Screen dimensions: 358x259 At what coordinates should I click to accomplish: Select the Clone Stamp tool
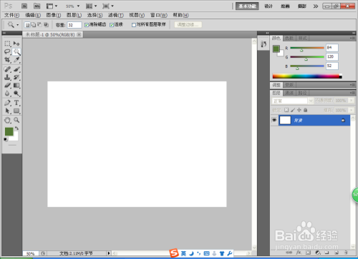(x=7, y=77)
